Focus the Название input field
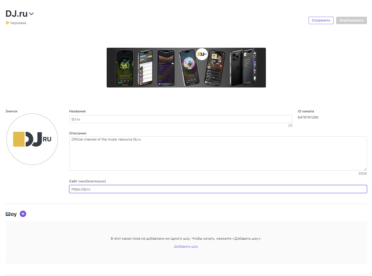 tap(180, 119)
